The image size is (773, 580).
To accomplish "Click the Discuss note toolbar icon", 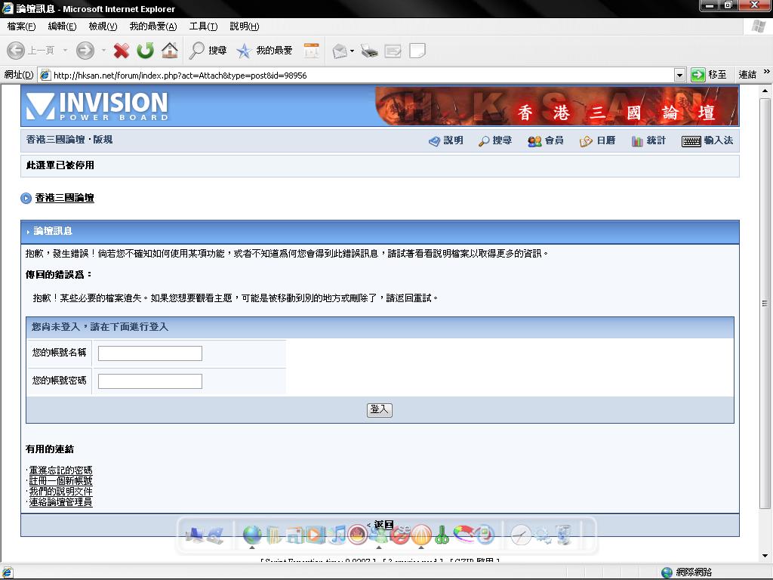I will point(417,51).
